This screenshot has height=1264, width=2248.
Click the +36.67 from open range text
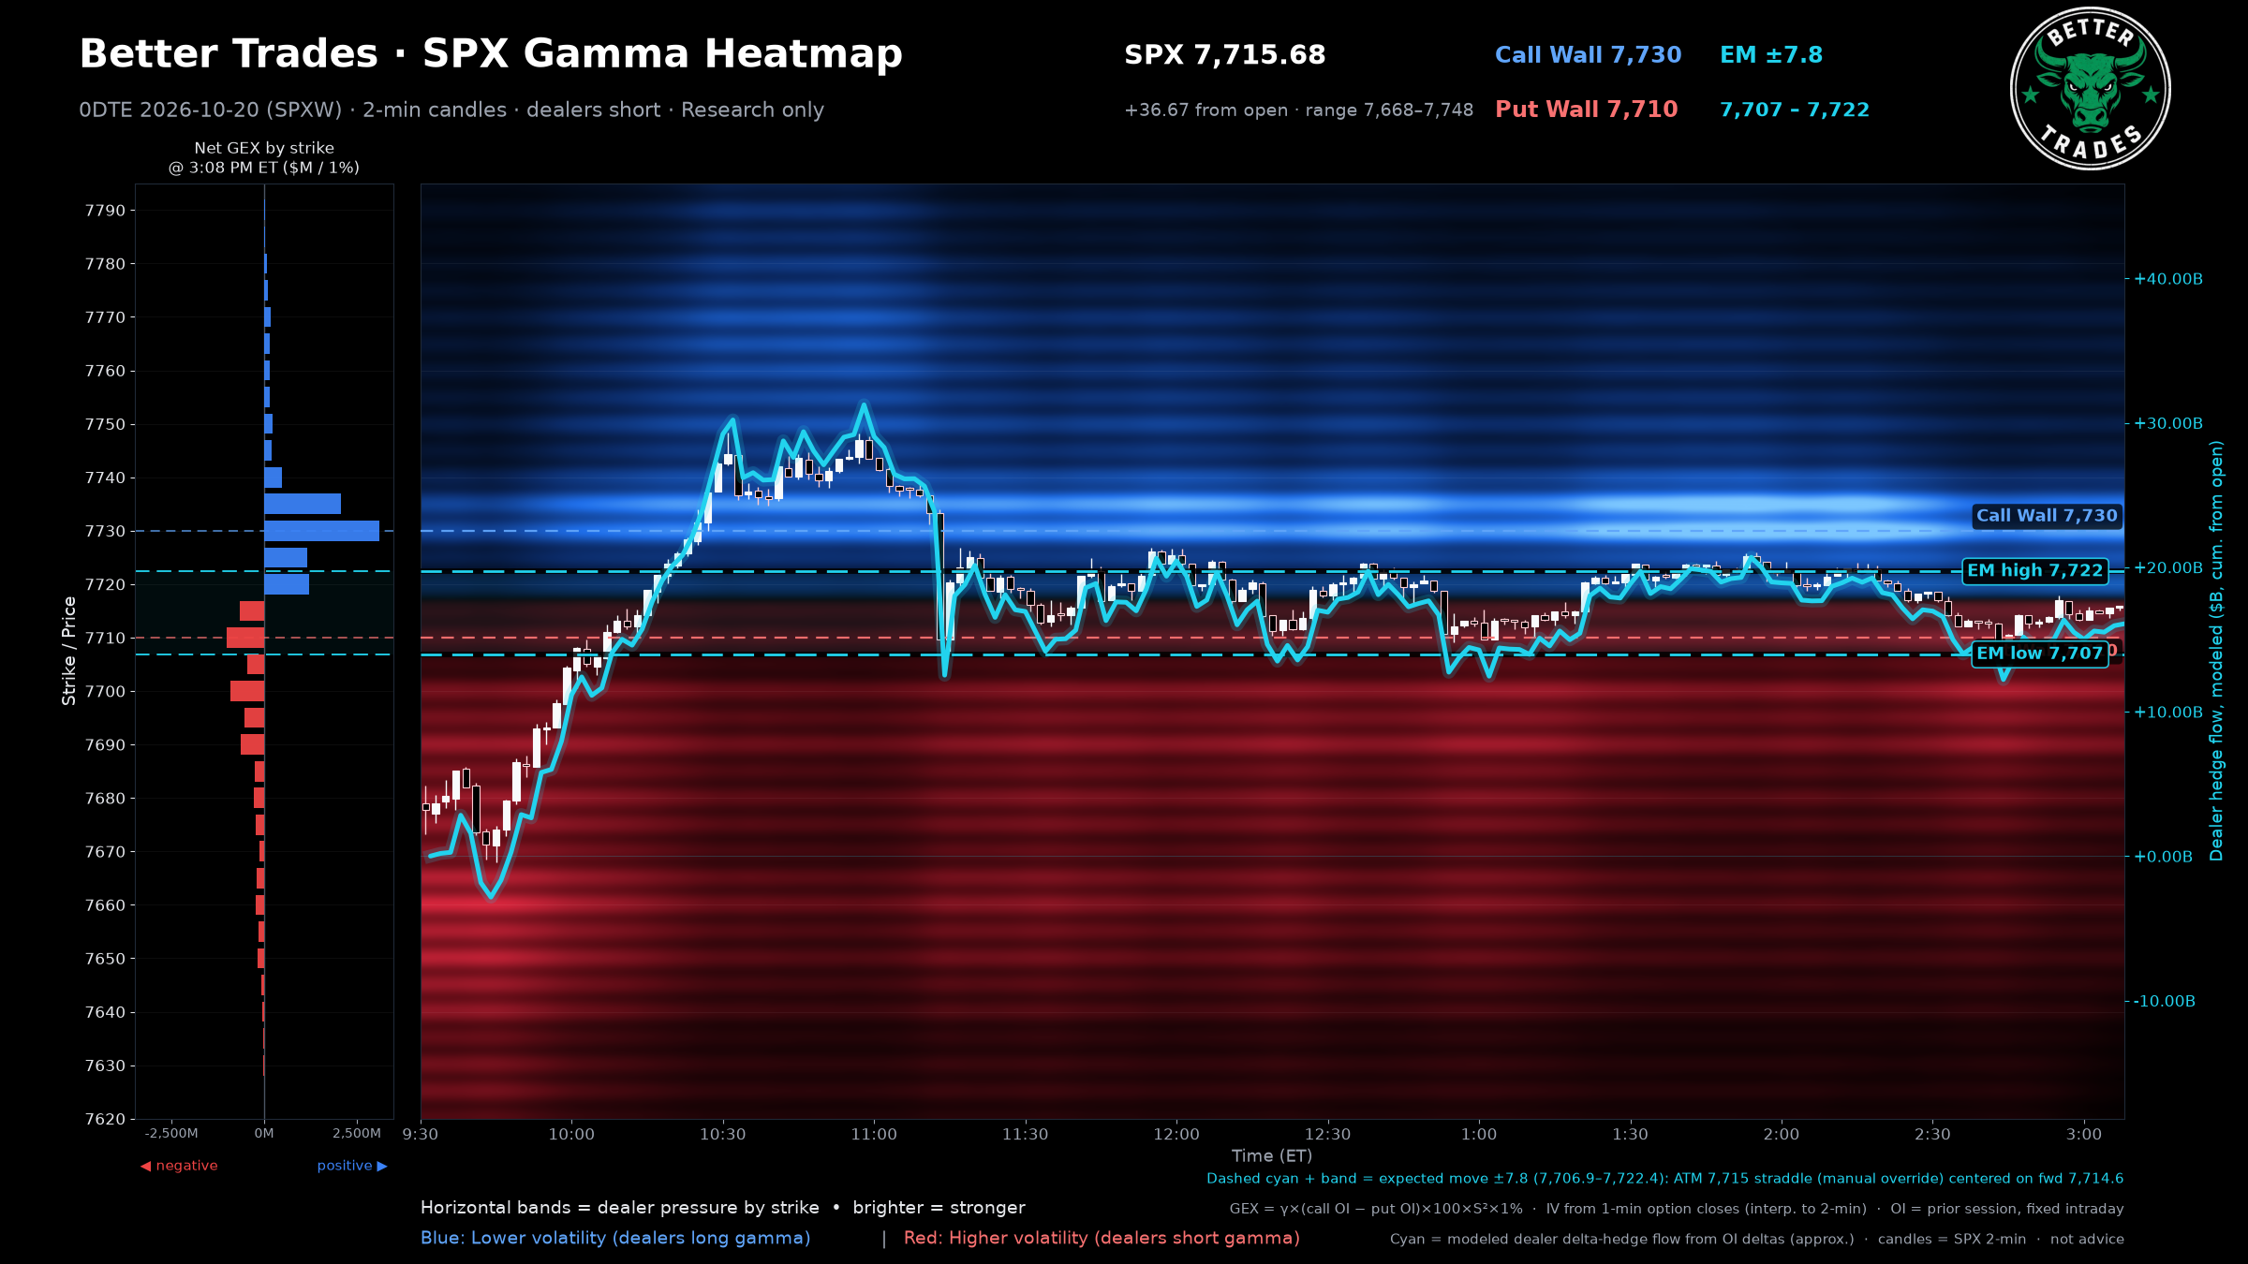[1298, 110]
